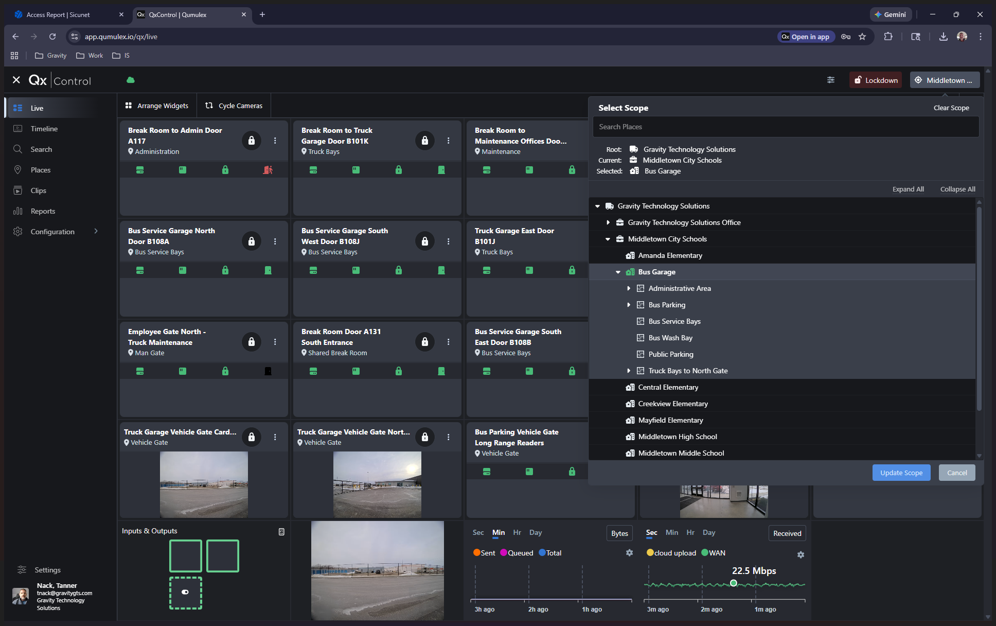
Task: Select the Day tab on bandwidth chart
Action: 708,532
